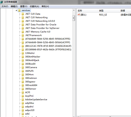Click the services folder icon
The height and width of the screenshot is (117, 131).
point(19,10)
